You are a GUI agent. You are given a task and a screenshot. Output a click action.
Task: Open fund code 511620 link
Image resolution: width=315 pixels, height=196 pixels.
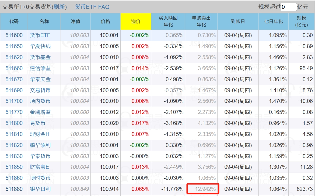(x=14, y=57)
